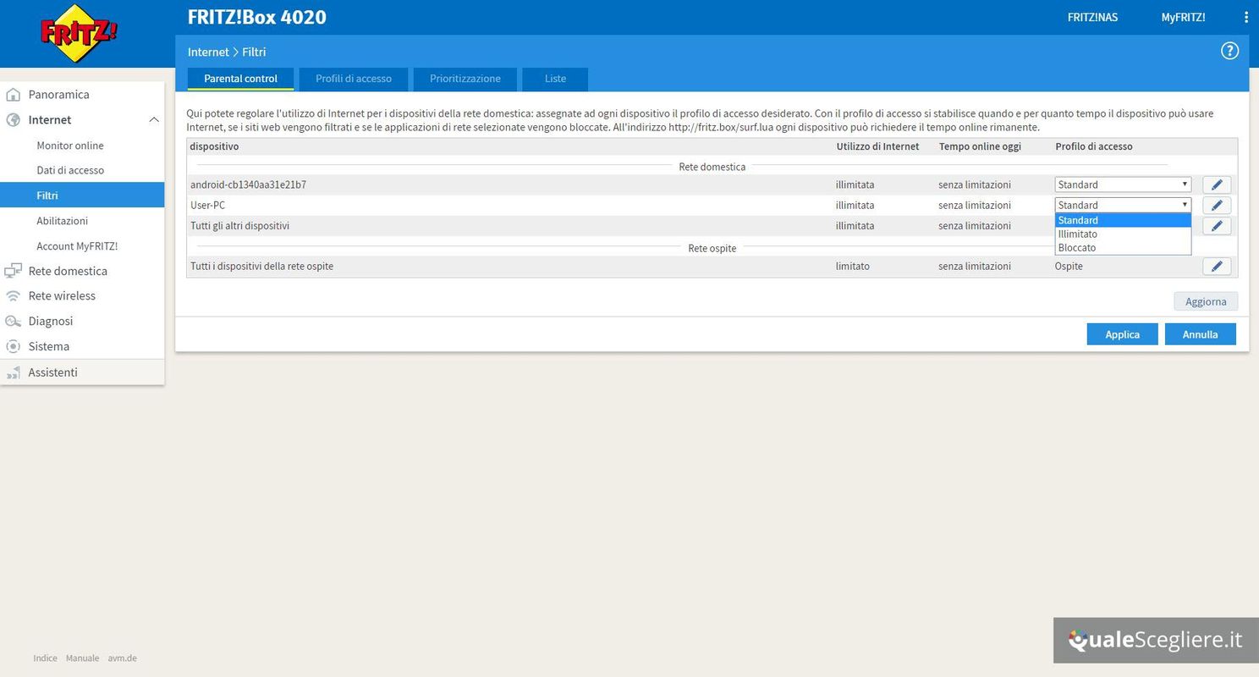
Task: Go to FRITZ!NAS in header
Action: (x=1092, y=17)
